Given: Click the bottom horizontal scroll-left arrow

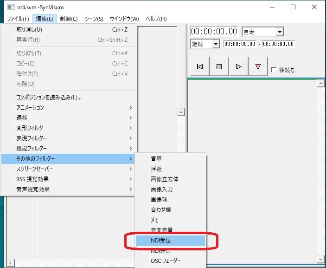Looking at the screenshot, I should pyautogui.click(x=10, y=263).
